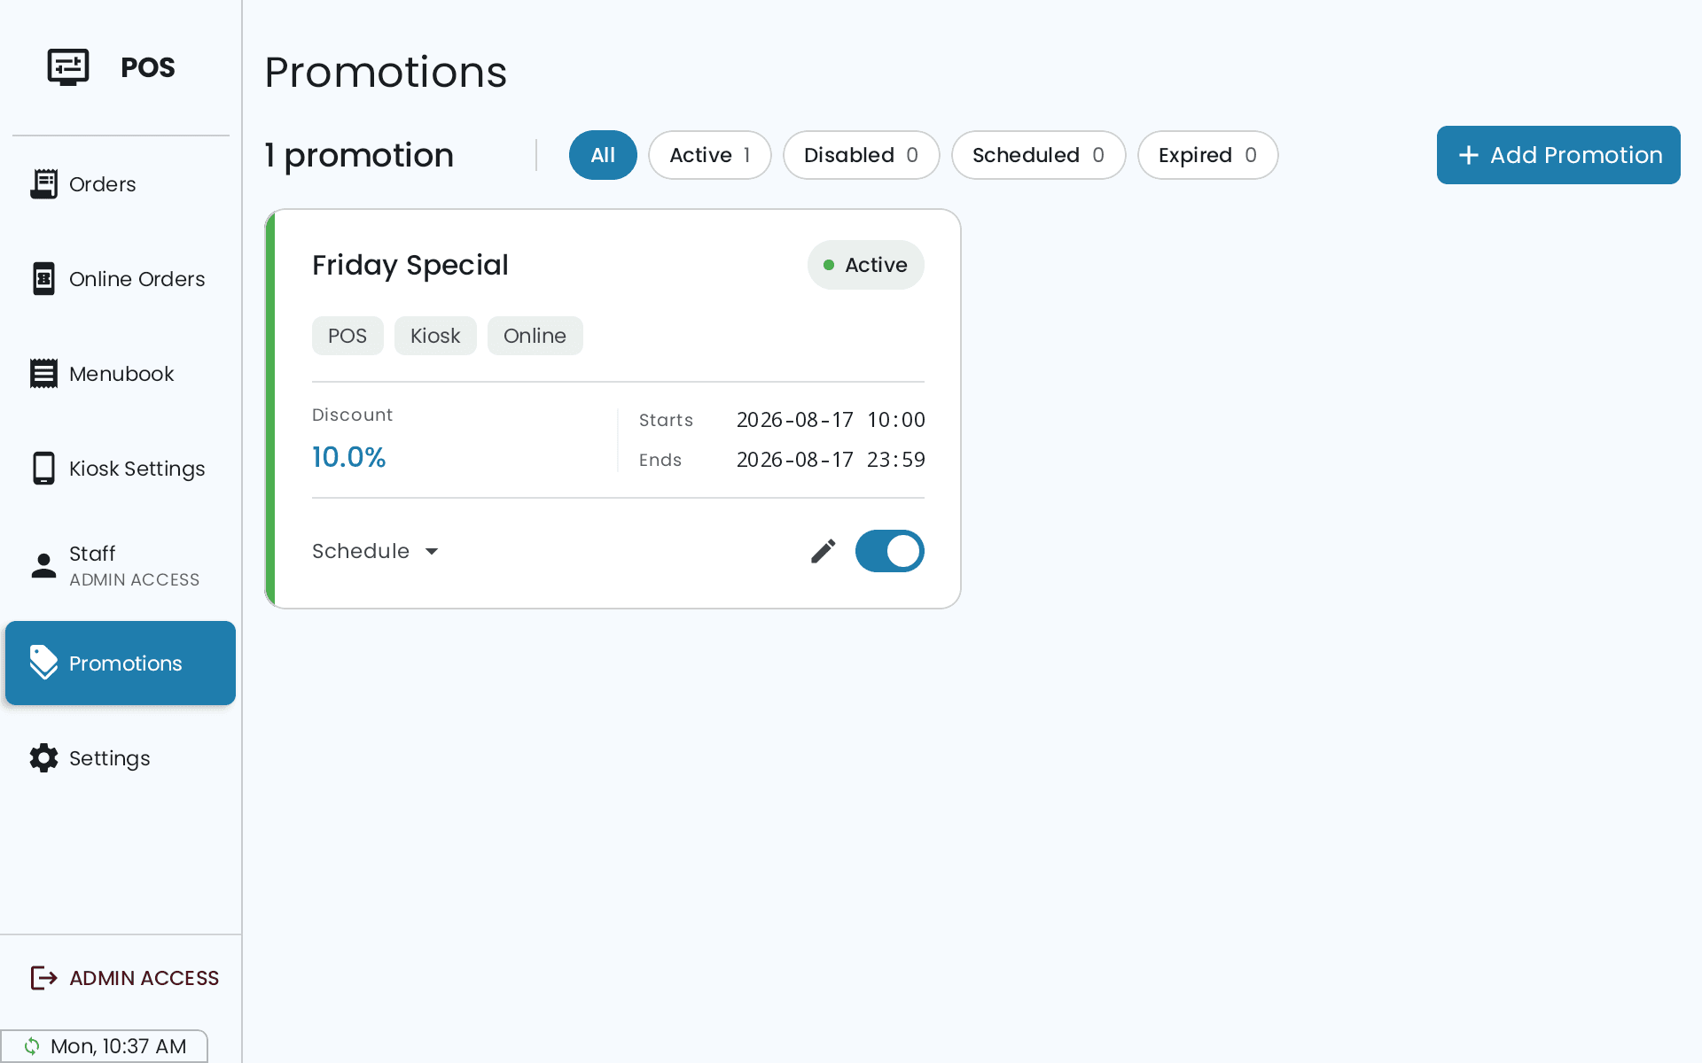
Task: Click the admin access logout icon
Action: coord(43,978)
